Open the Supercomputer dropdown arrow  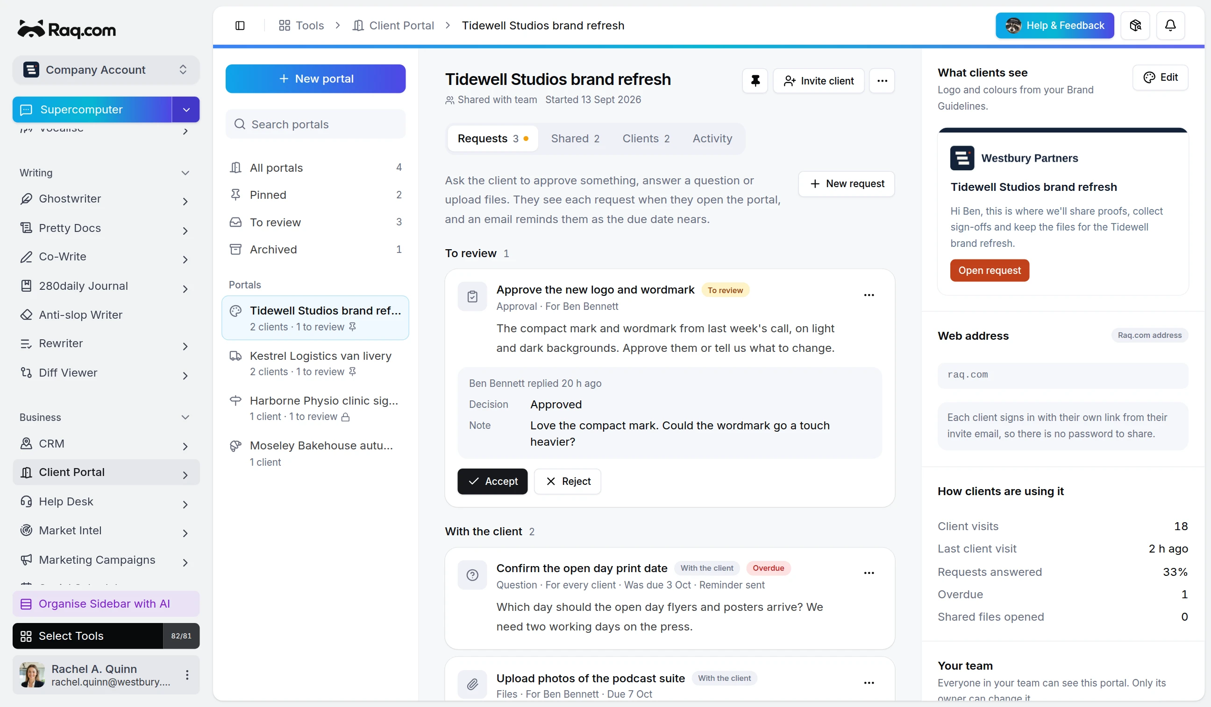(x=186, y=110)
